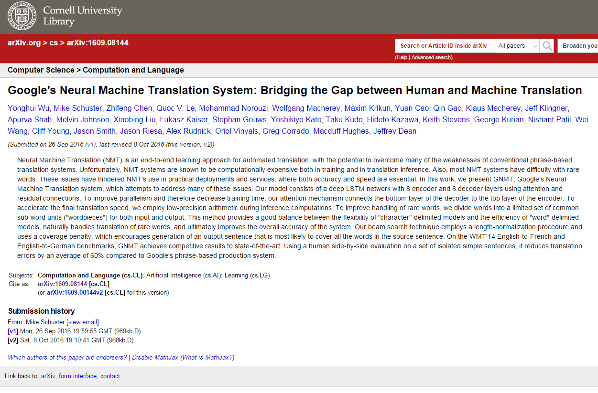Image resolution: width=598 pixels, height=393 pixels.
Task: Open author Alex Rudnick's link
Action: point(188,131)
